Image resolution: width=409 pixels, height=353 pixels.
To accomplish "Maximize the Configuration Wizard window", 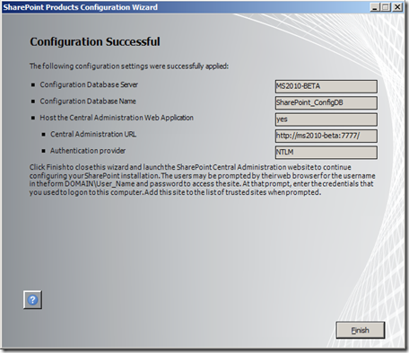I will [386, 7].
